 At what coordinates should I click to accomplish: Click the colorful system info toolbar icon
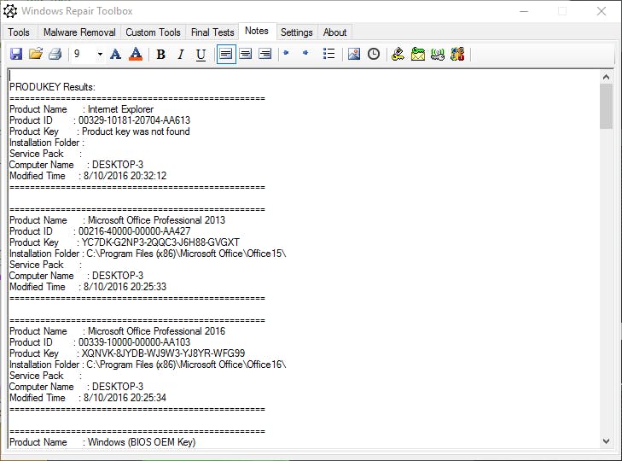457,54
